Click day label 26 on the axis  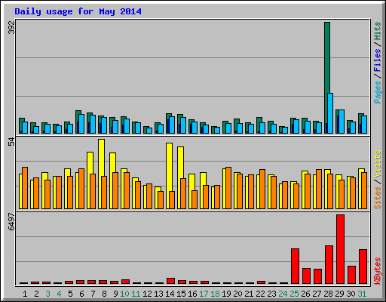tap(305, 294)
